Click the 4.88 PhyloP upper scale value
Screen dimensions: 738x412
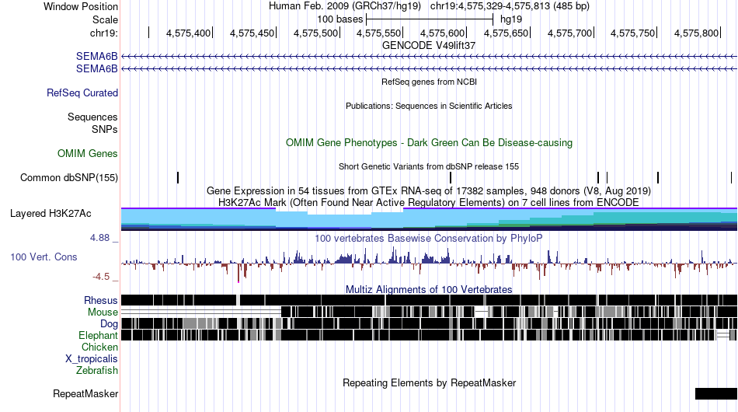coord(99,238)
